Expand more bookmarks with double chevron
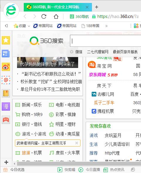 [106, 26]
